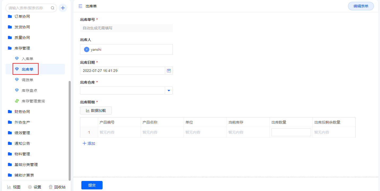Click the 出库仓库 selection field

click(x=126, y=90)
